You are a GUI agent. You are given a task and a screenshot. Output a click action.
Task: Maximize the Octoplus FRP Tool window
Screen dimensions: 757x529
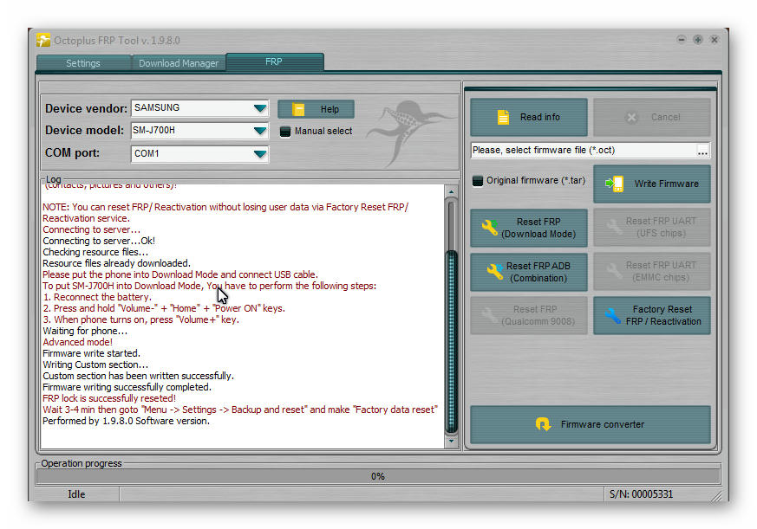tap(698, 40)
